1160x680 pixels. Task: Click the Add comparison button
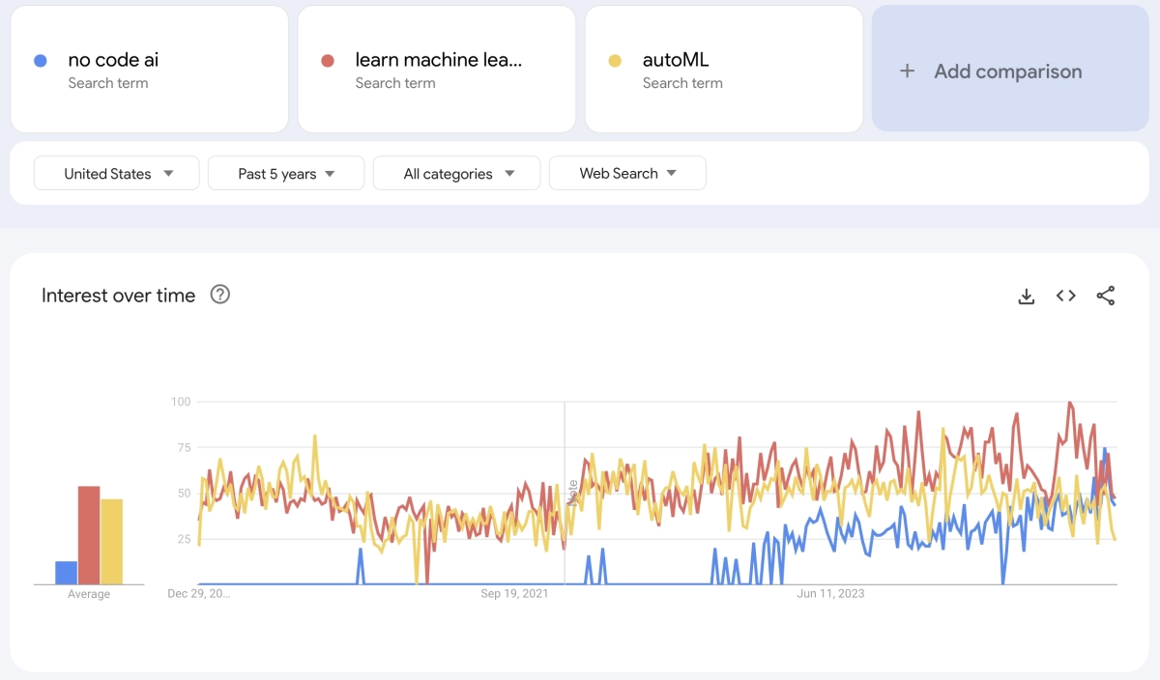[x=1008, y=71]
